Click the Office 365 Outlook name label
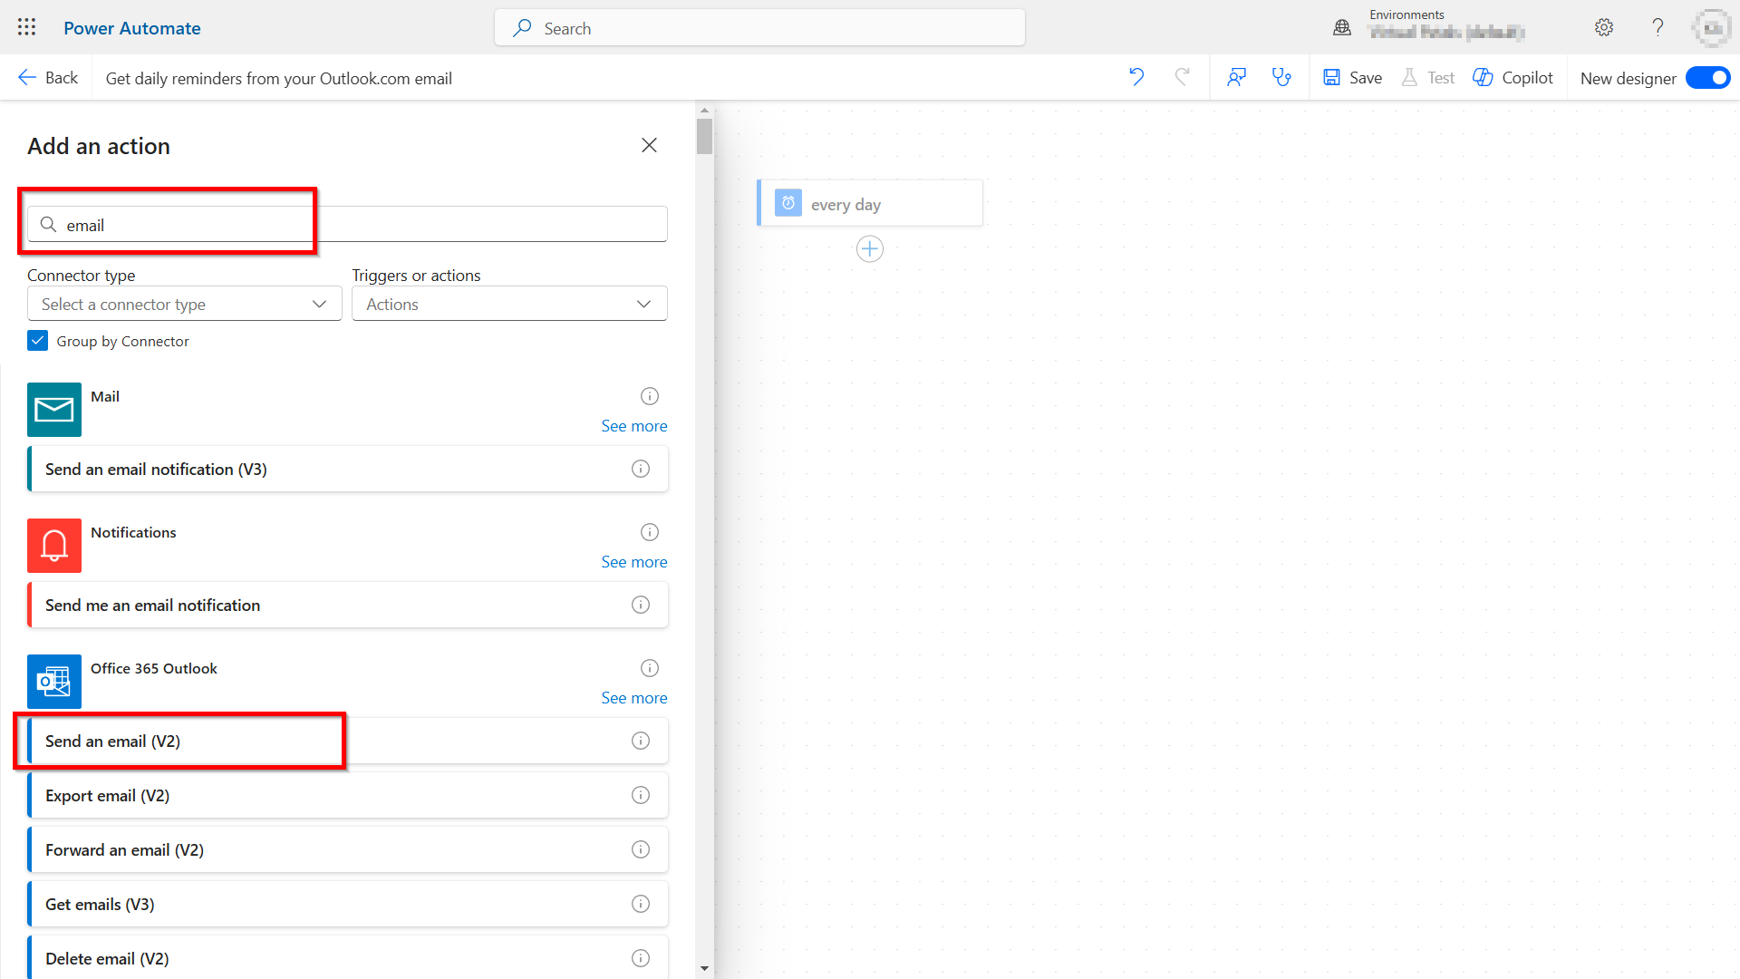This screenshot has height=979, width=1740. click(154, 668)
